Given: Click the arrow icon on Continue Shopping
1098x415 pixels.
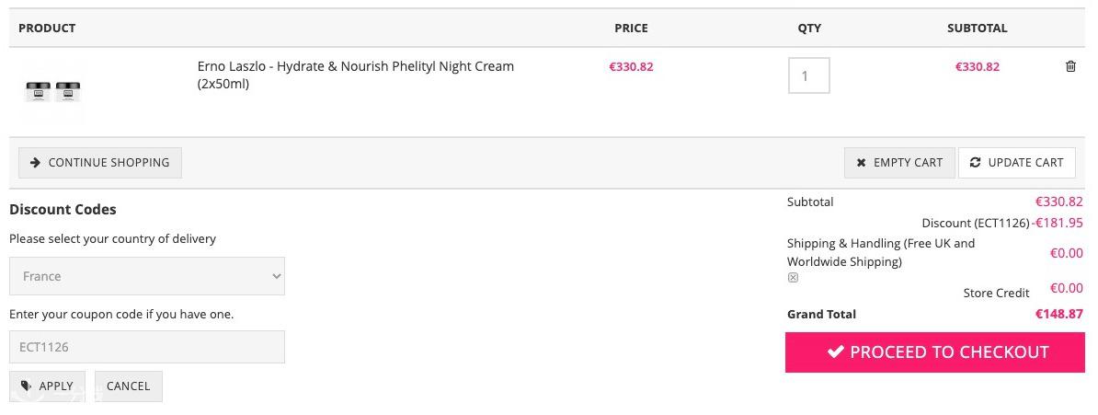Looking at the screenshot, I should (x=35, y=163).
